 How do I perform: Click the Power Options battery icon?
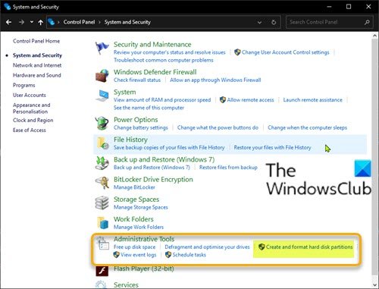[x=102, y=123]
